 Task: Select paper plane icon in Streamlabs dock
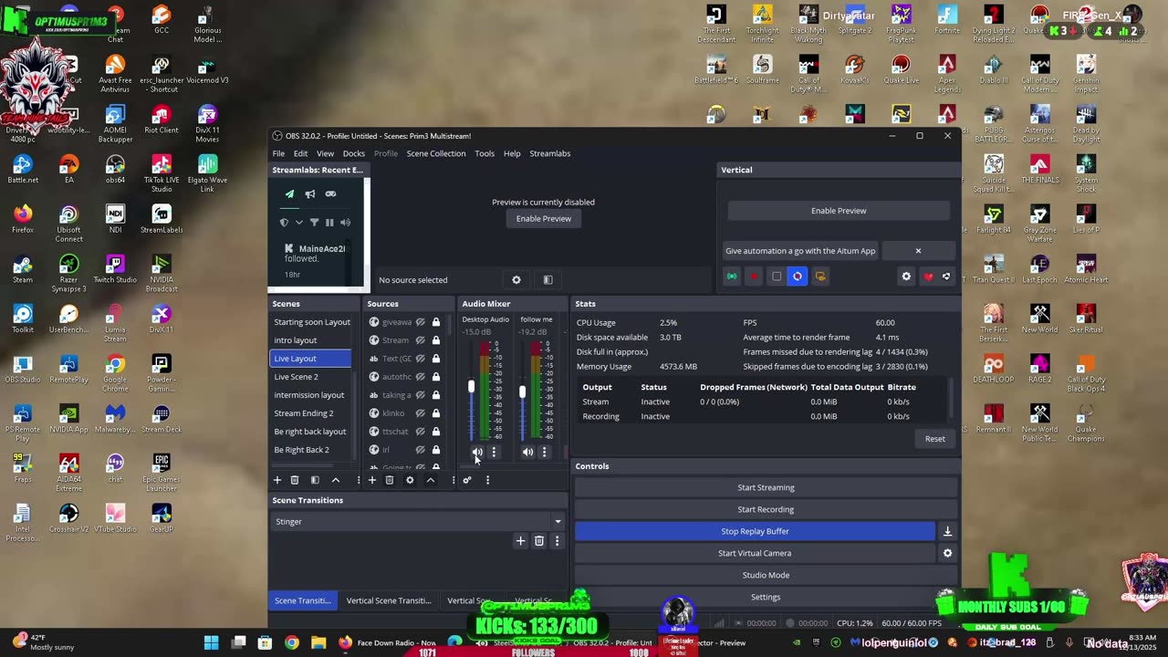point(289,194)
